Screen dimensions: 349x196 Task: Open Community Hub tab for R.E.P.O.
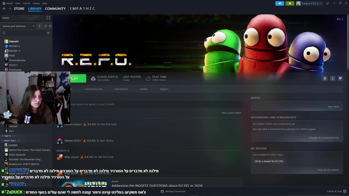(93, 89)
